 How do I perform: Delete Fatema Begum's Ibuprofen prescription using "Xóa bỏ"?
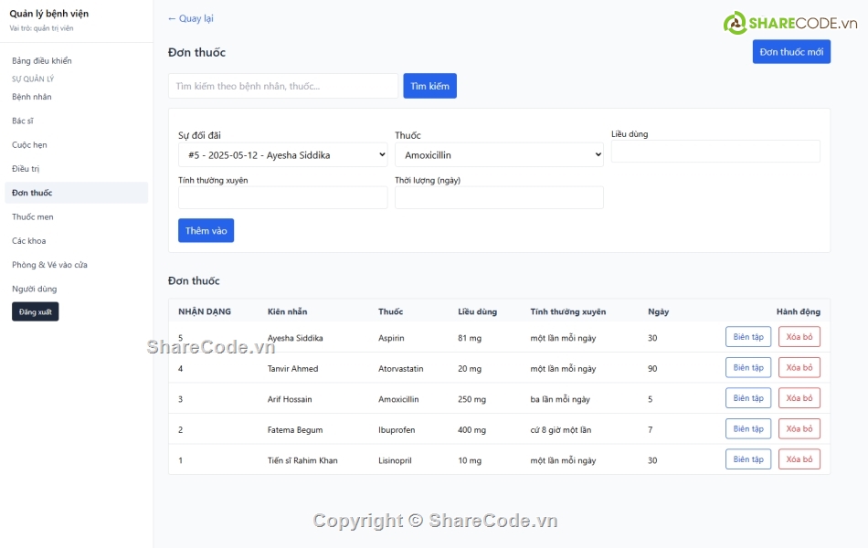pyautogui.click(x=798, y=428)
